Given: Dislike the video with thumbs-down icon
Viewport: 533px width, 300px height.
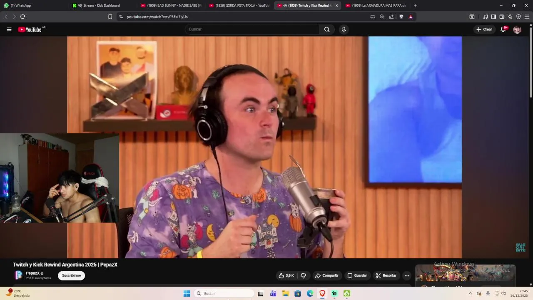Looking at the screenshot, I should coord(303,275).
